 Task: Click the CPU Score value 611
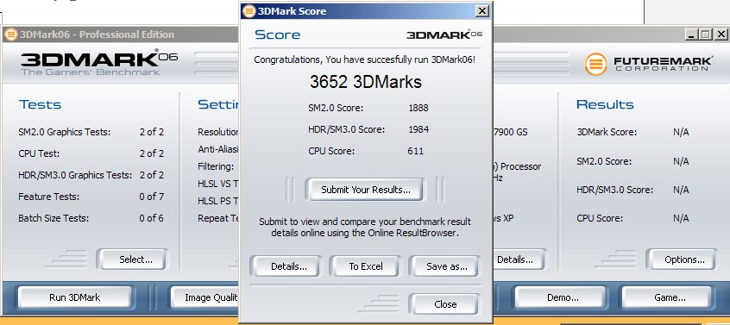[x=415, y=151]
